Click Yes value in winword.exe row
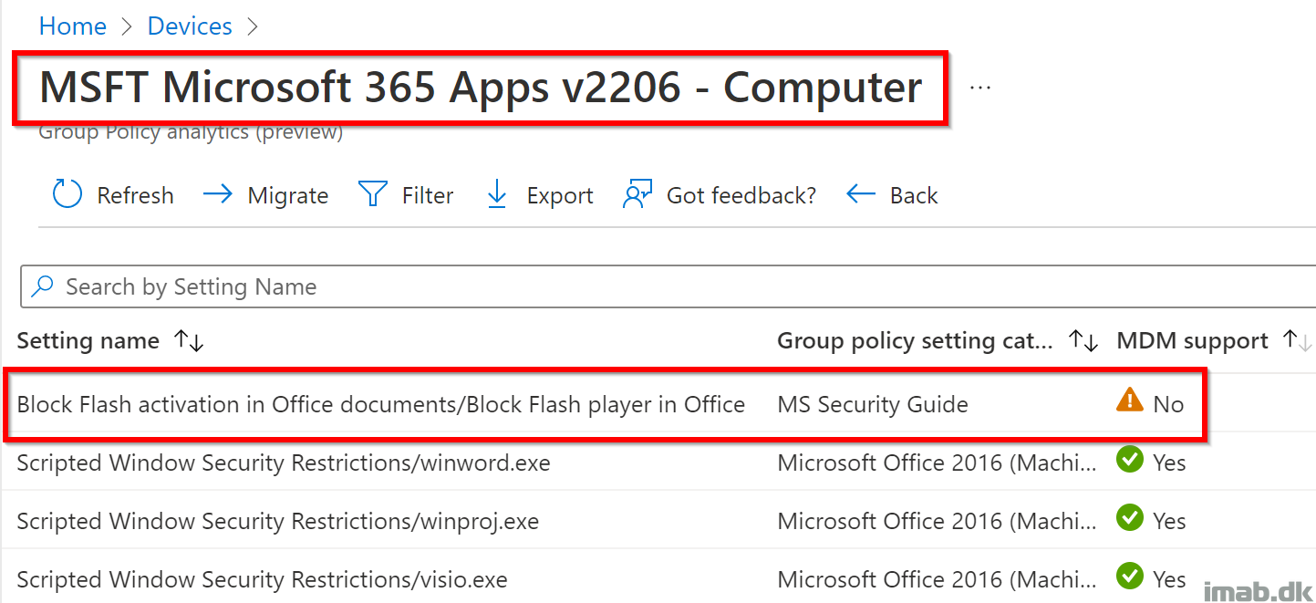 pos(1169,463)
